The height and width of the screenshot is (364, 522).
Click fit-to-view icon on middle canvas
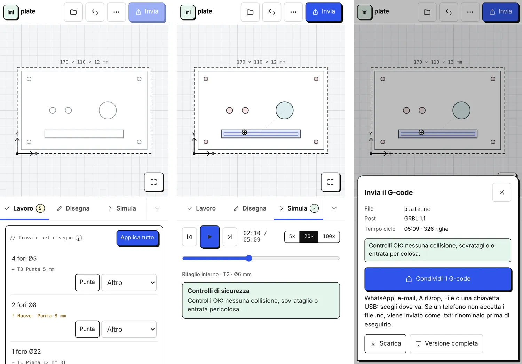[330, 182]
